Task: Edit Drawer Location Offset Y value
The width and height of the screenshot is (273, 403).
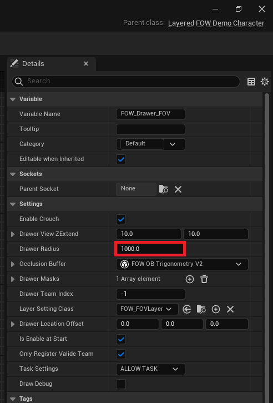Action: 182,324
